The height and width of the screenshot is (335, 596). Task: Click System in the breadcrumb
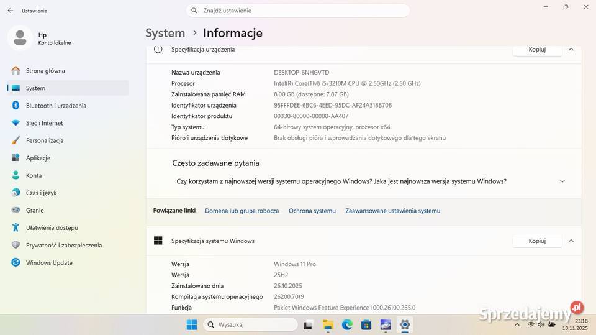165,33
